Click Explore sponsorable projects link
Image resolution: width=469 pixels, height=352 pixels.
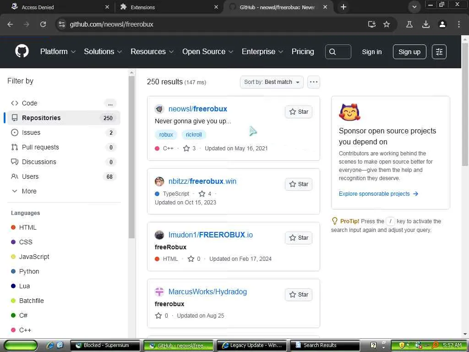click(378, 194)
